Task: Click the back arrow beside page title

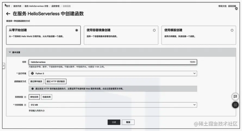Action: coord(8,14)
